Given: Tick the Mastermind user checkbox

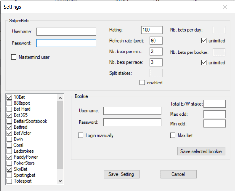Looking at the screenshot, I should tap(14, 57).
